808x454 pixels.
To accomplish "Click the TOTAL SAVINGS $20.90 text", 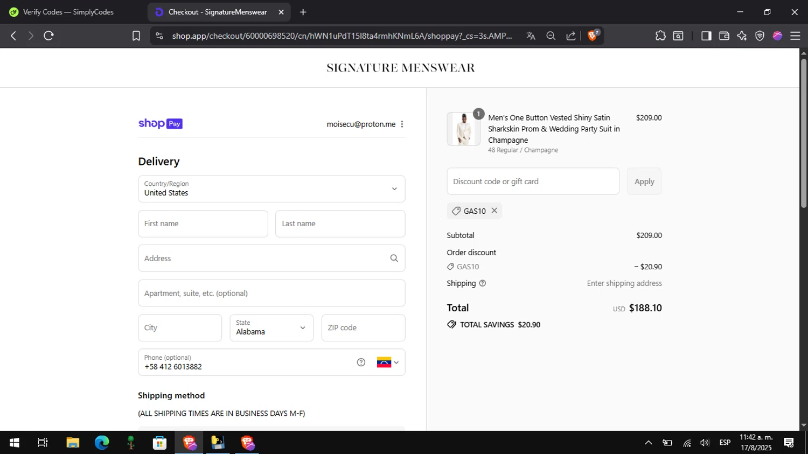I will [x=500, y=325].
